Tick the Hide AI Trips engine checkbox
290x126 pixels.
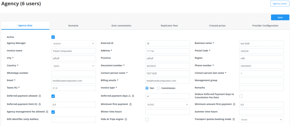click(x=147, y=120)
